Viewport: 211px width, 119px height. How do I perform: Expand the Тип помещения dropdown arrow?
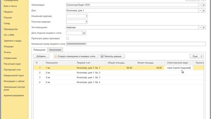click(x=200, y=27)
